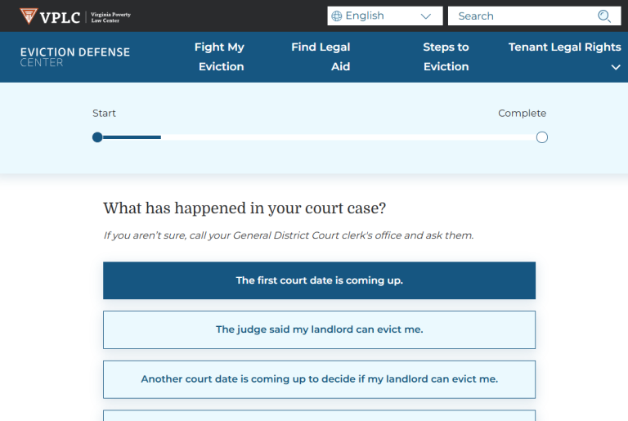
Task: Expand the chevron under Tenant Legal Rights
Action: coord(616,68)
